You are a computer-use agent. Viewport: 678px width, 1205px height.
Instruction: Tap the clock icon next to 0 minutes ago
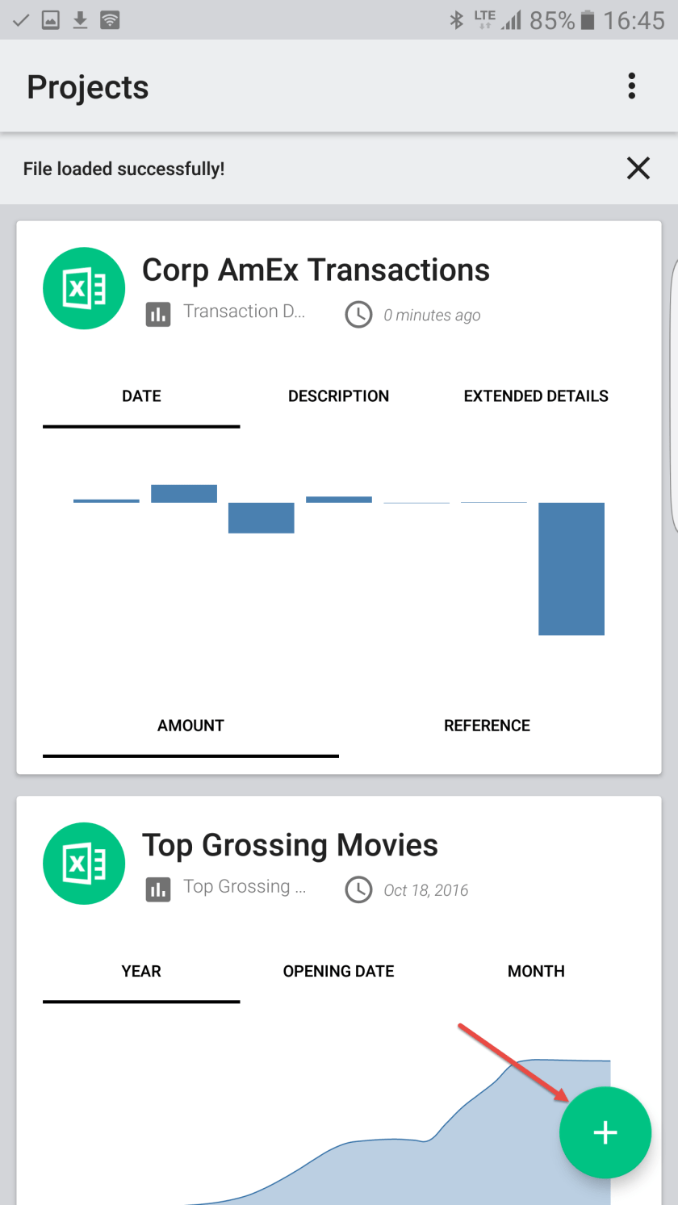tap(358, 315)
